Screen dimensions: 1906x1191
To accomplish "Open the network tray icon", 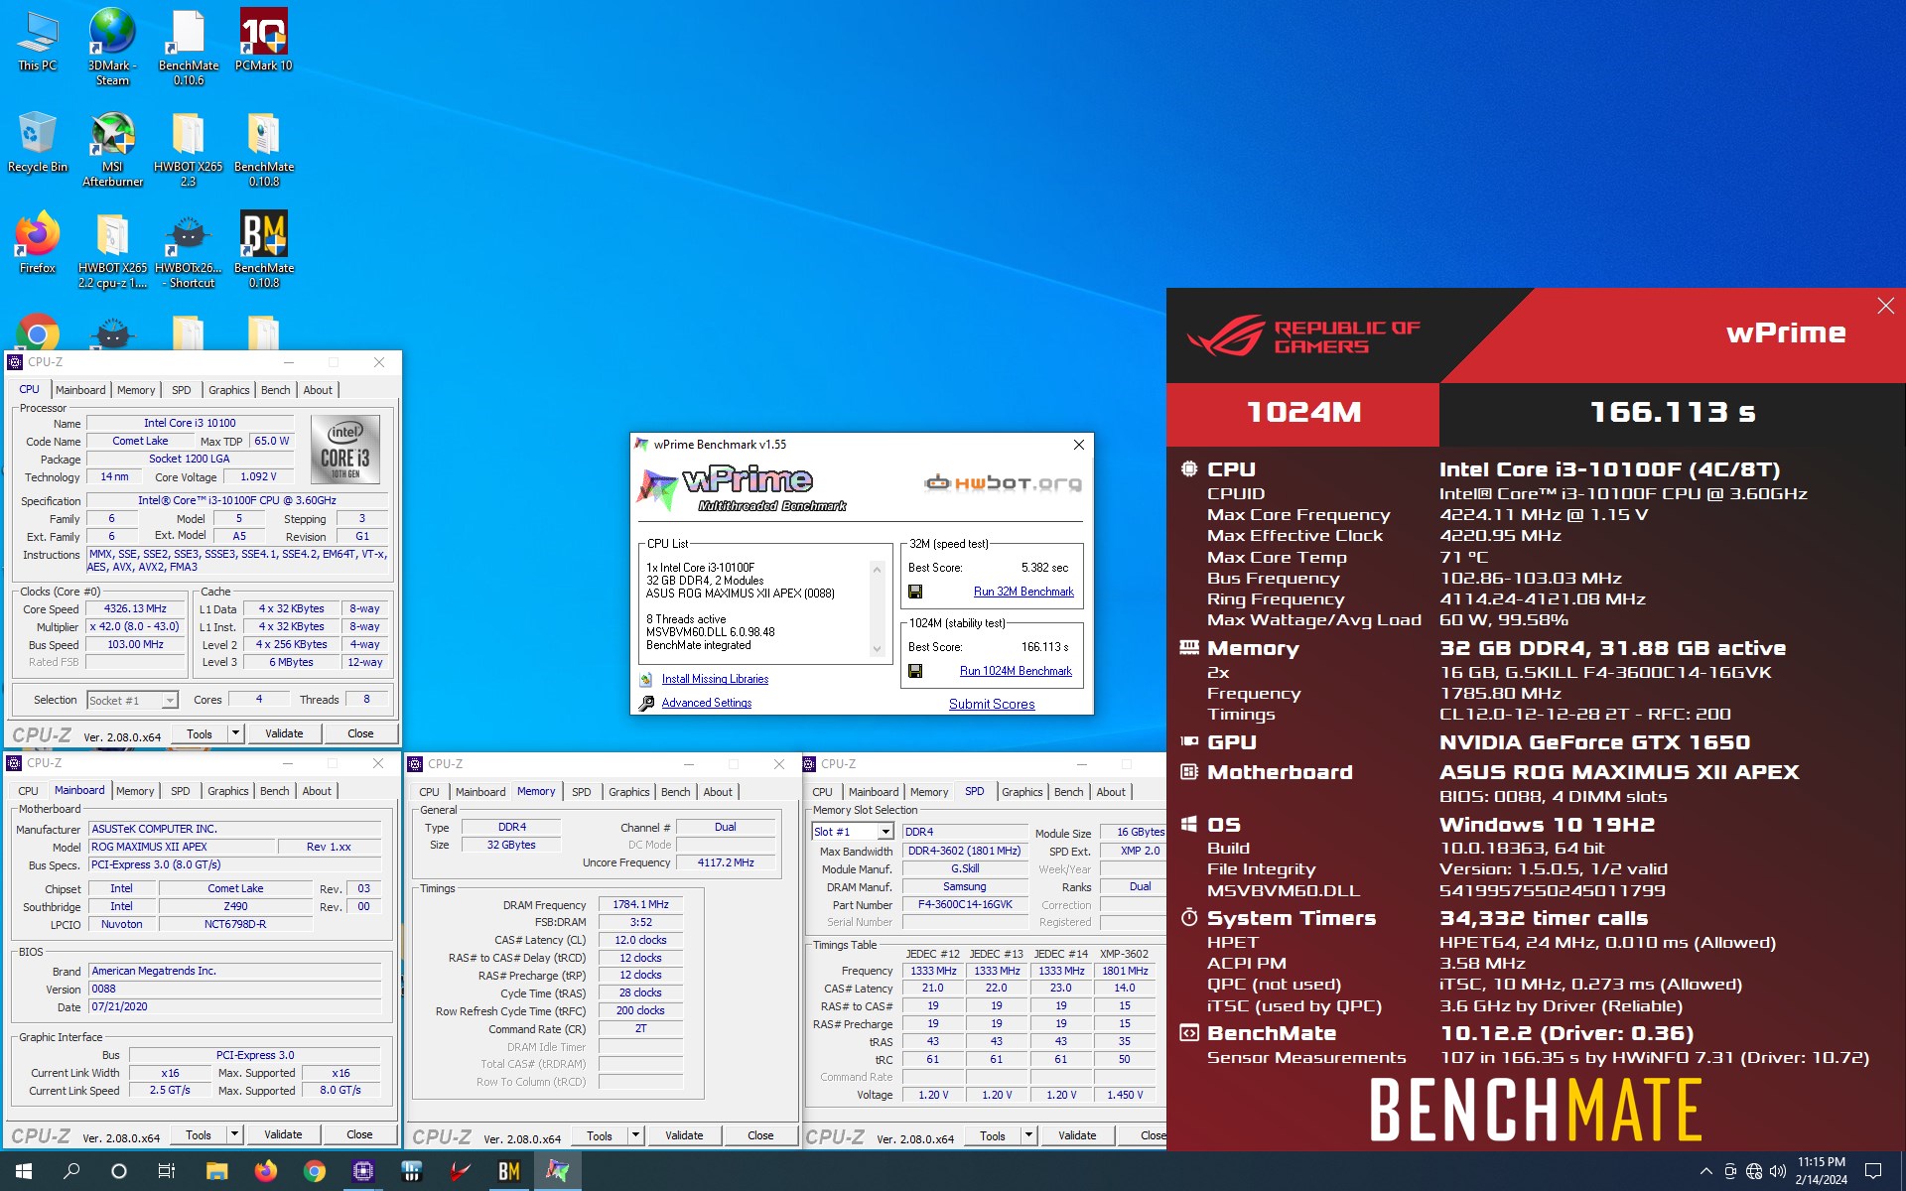I will 1754,1171.
